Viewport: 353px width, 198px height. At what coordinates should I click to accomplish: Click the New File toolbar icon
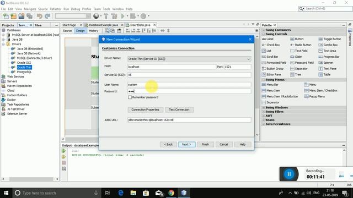coord(6,16)
